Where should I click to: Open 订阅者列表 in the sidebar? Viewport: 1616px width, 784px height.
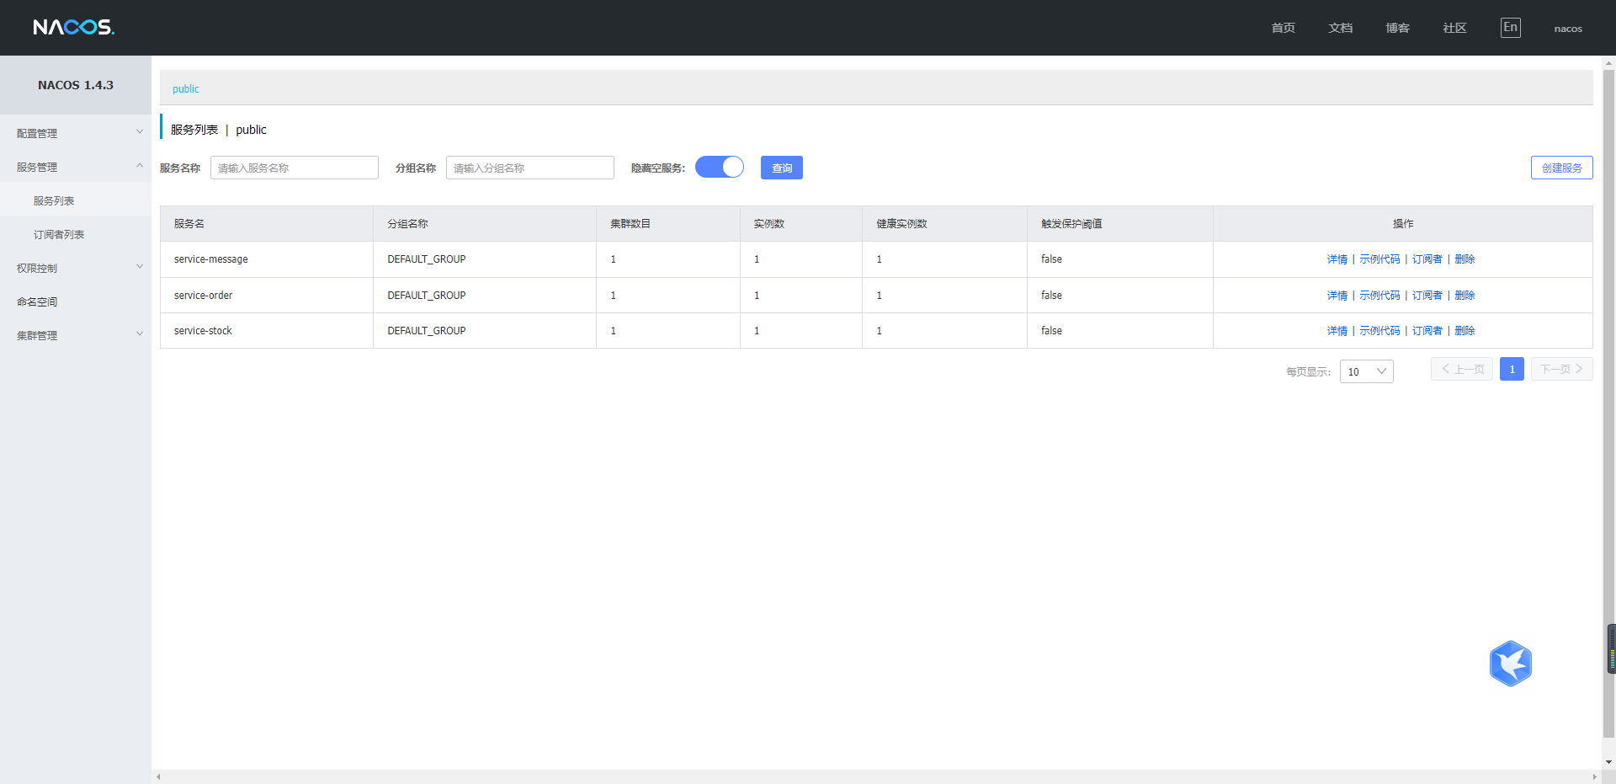(59, 234)
